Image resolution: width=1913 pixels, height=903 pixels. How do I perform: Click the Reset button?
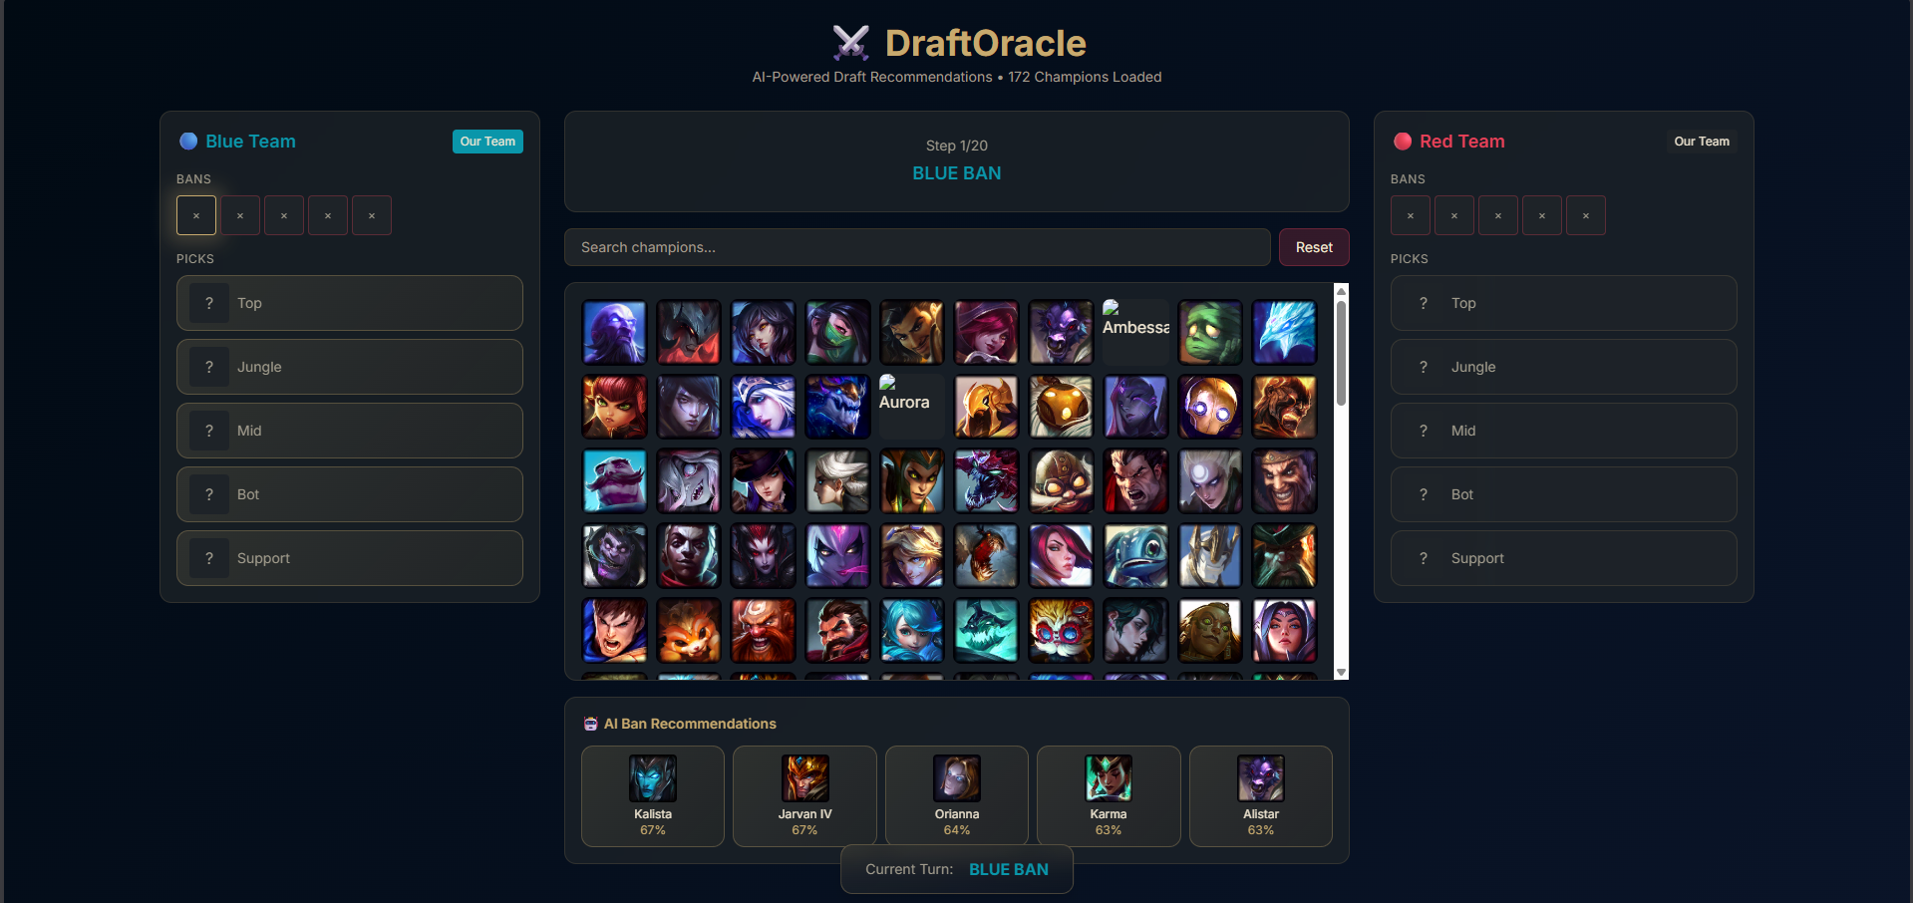[x=1314, y=247]
